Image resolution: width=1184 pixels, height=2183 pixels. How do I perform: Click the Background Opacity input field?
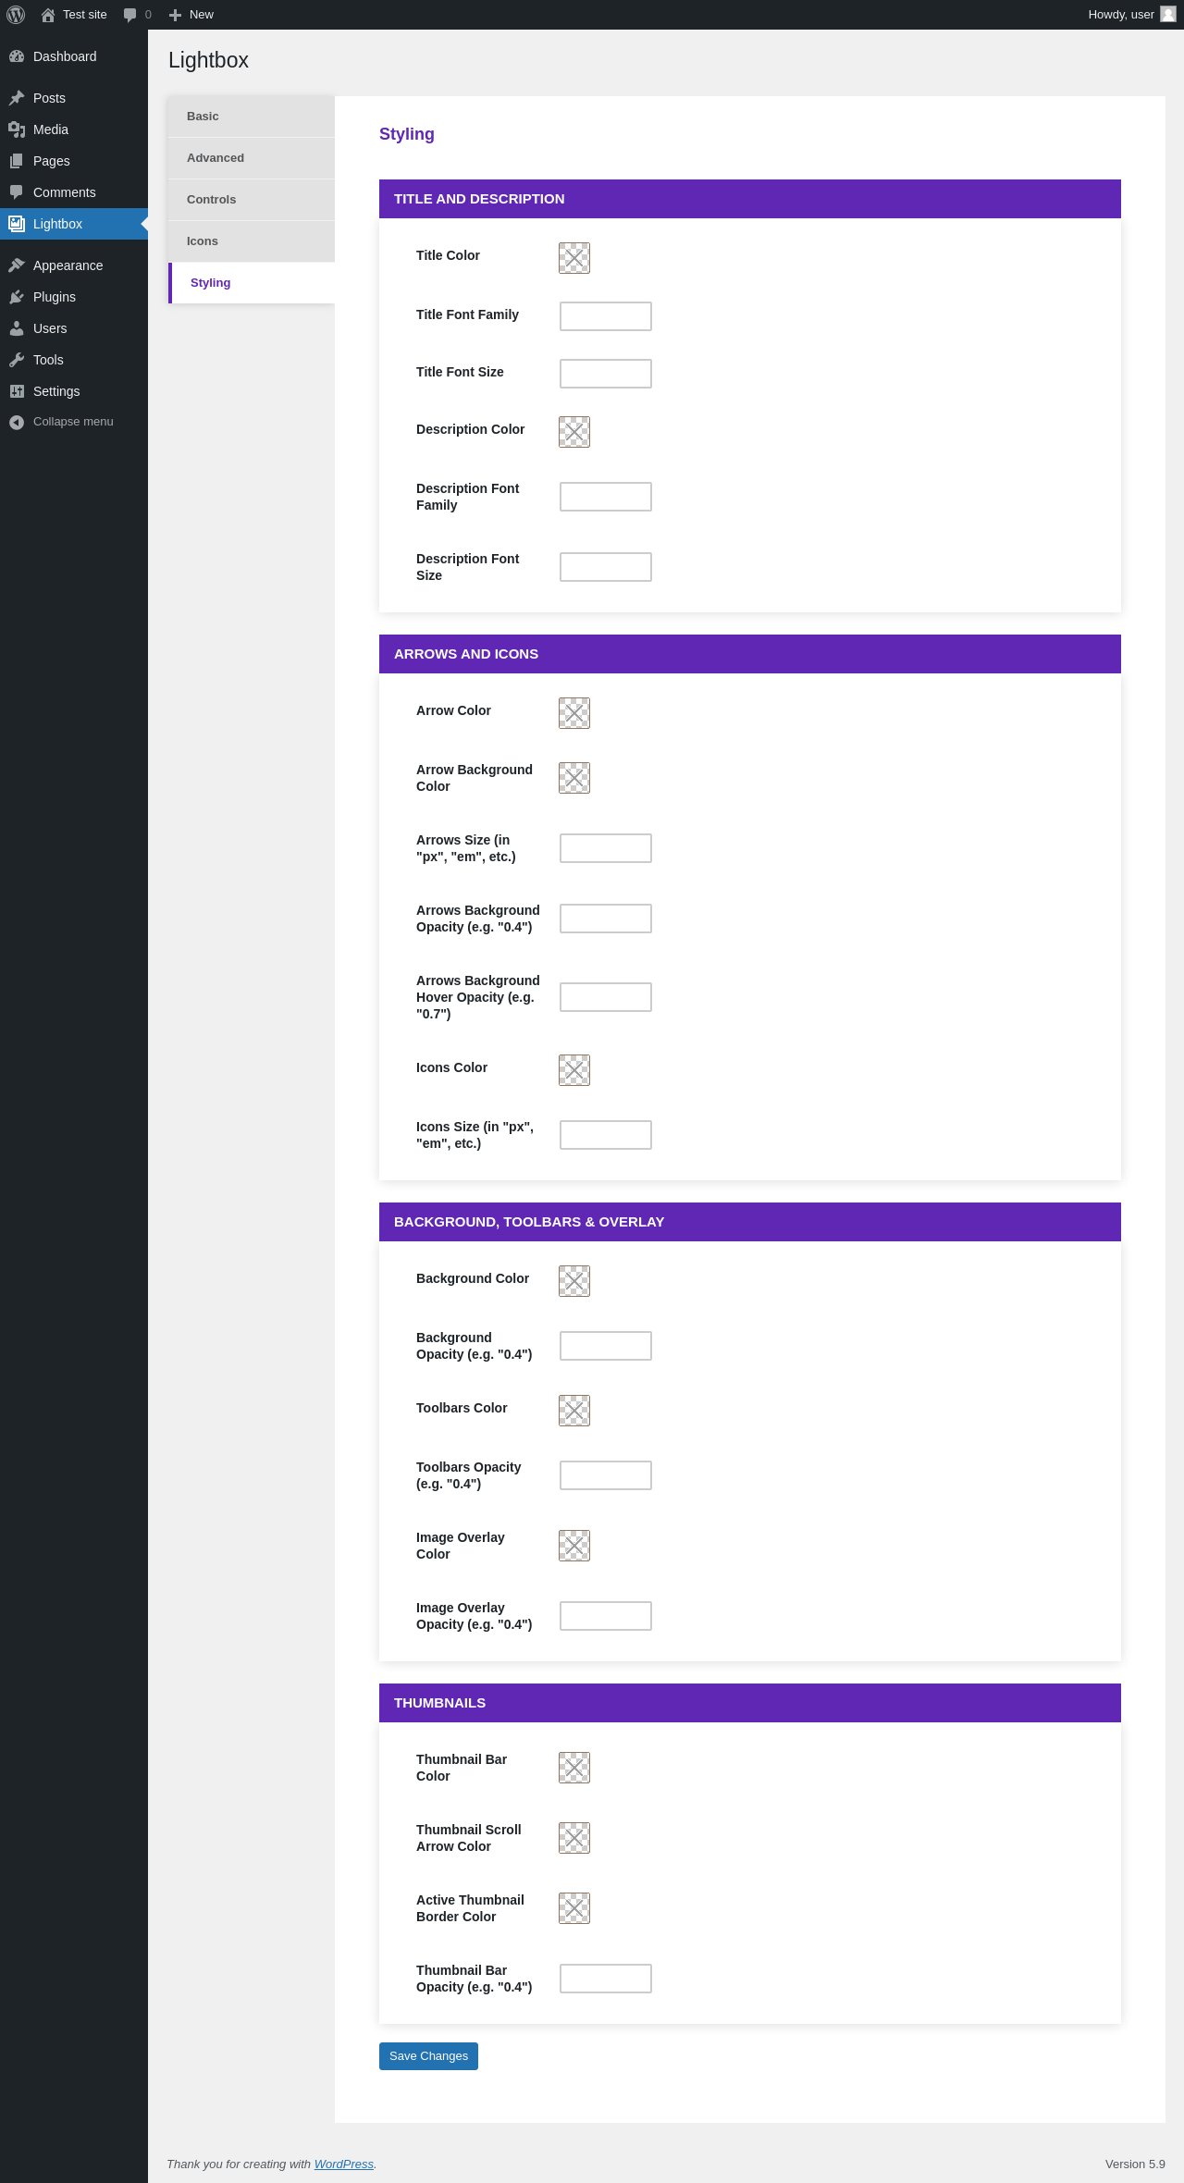pyautogui.click(x=606, y=1346)
